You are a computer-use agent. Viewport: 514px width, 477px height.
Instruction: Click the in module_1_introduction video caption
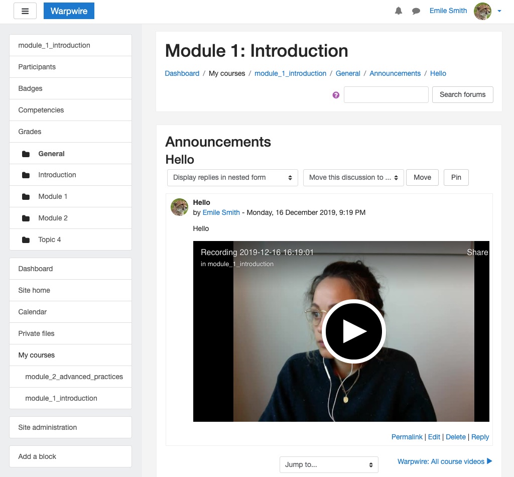click(237, 264)
